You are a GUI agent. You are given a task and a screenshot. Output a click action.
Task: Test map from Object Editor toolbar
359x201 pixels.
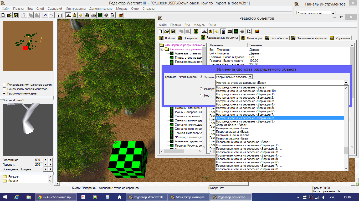pos(257,31)
